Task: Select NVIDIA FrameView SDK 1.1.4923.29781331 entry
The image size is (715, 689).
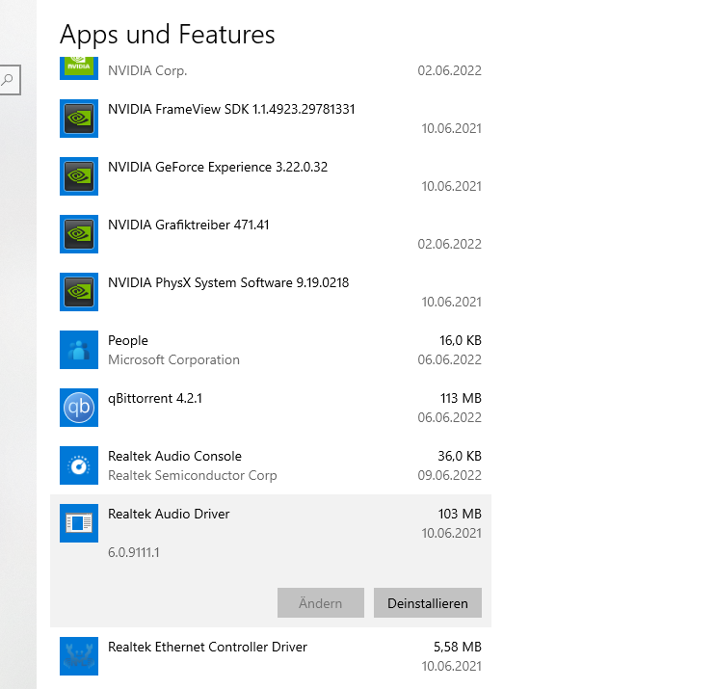Action: 271,119
